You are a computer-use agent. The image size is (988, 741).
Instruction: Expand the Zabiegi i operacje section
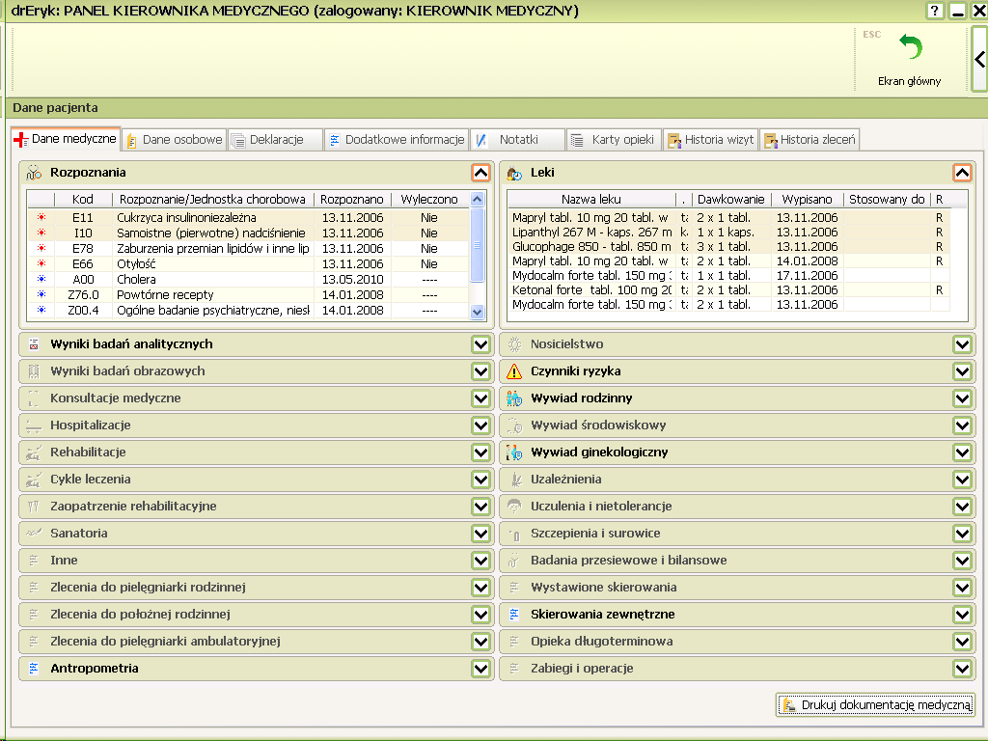coord(962,669)
